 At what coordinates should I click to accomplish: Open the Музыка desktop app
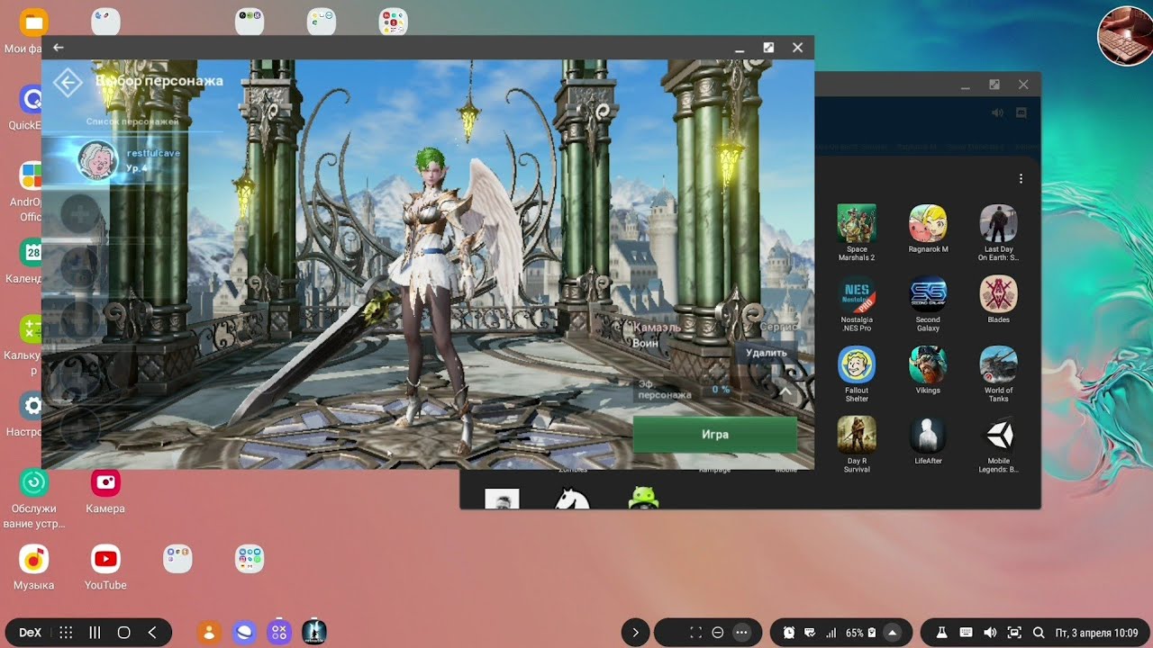click(x=33, y=567)
